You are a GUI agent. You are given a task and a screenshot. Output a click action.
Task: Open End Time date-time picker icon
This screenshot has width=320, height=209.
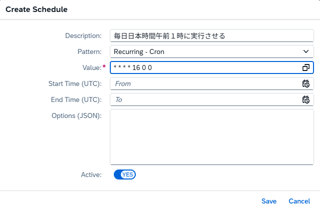(306, 99)
